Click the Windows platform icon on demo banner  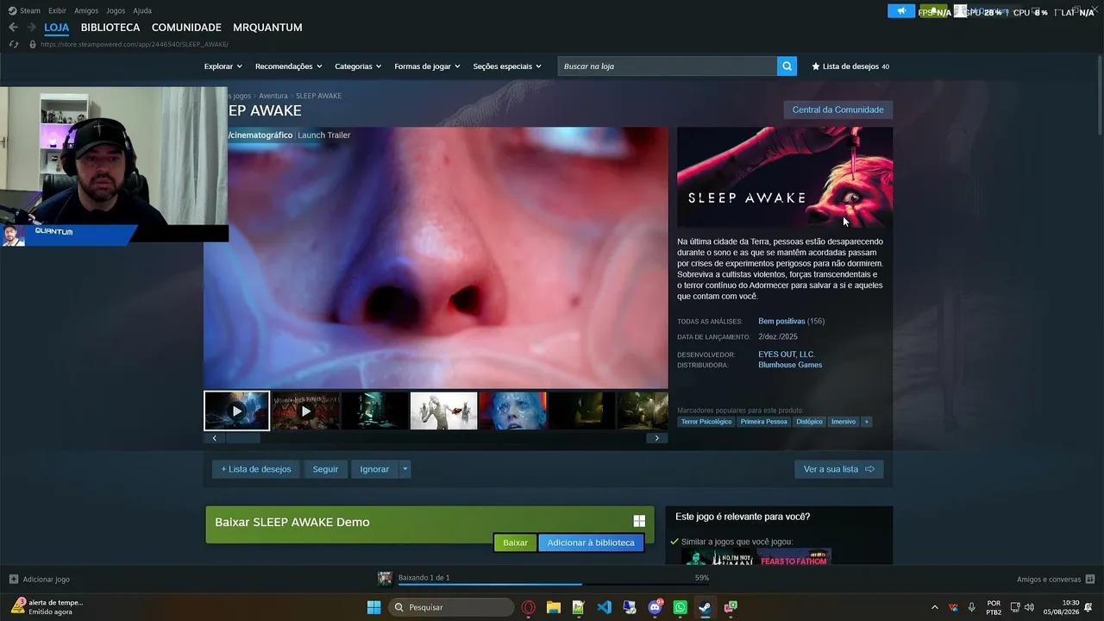pyautogui.click(x=639, y=521)
